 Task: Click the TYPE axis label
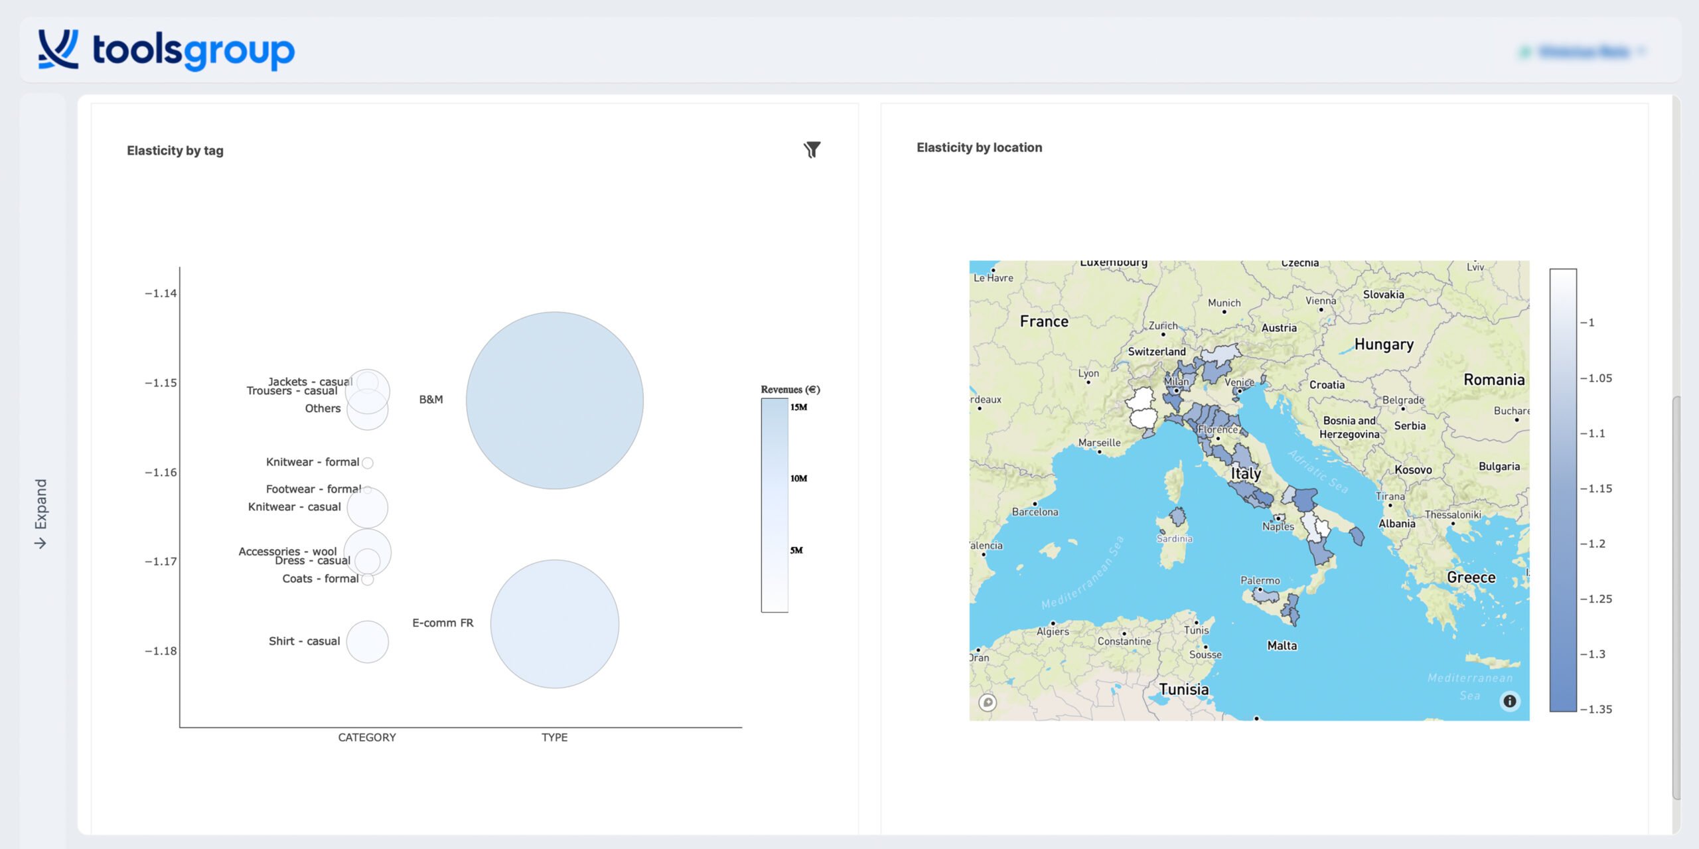point(554,737)
